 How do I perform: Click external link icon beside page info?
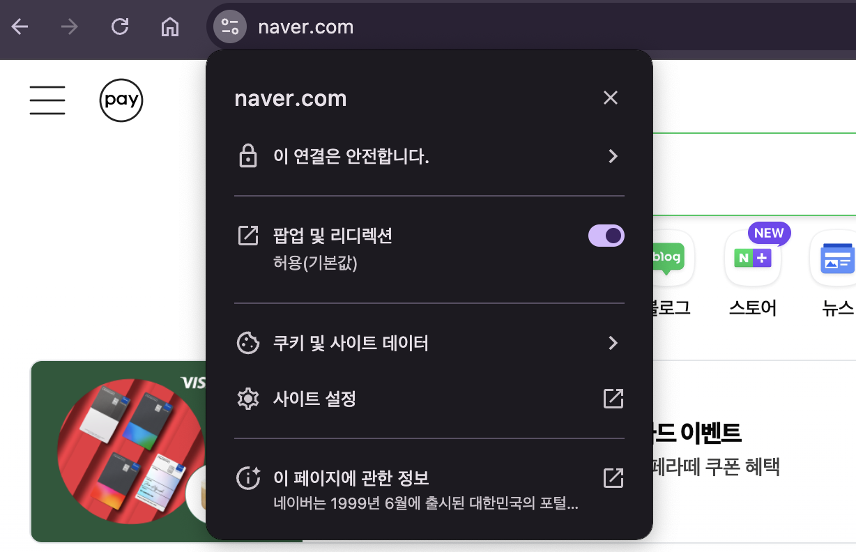(x=613, y=477)
